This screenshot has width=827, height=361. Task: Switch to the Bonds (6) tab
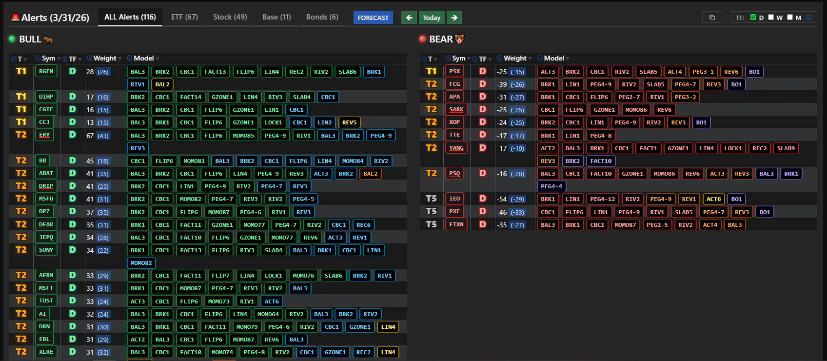tap(322, 17)
